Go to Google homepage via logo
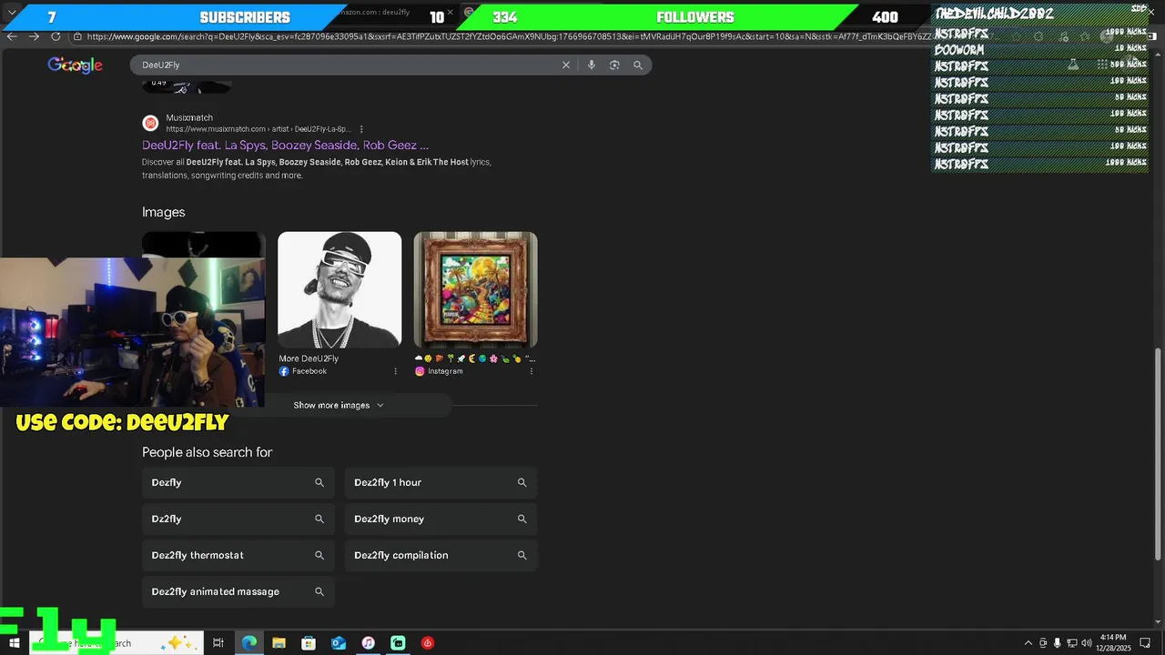 75,65
